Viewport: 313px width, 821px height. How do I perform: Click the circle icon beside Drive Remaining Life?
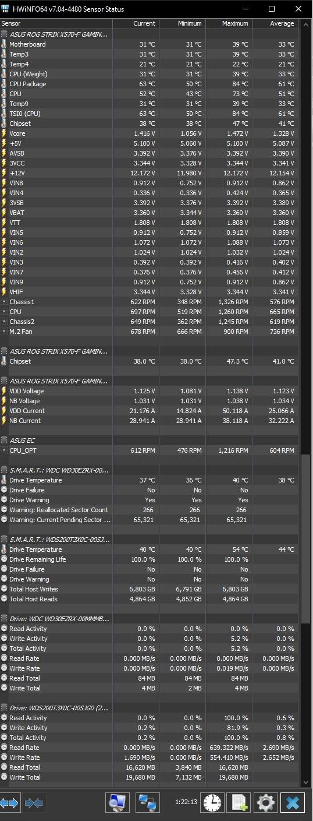point(5,559)
